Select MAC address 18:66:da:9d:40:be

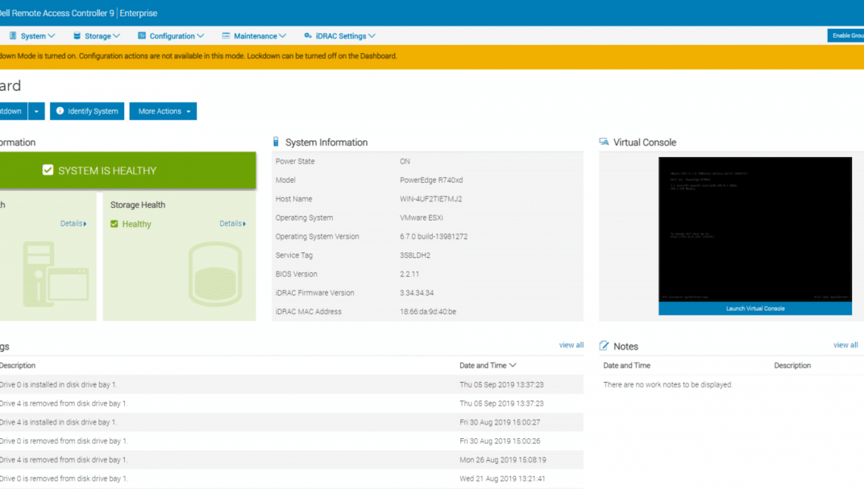coord(428,311)
